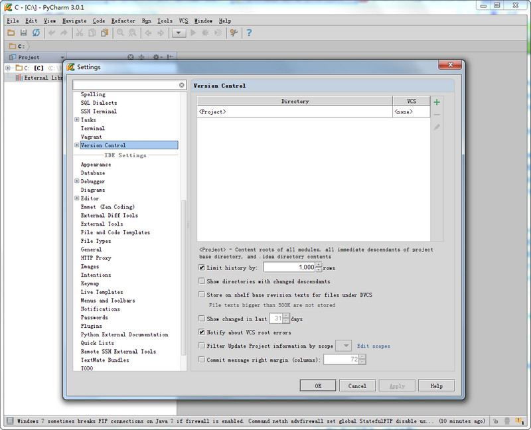Select Plugins in IDE Settings

tap(91, 326)
